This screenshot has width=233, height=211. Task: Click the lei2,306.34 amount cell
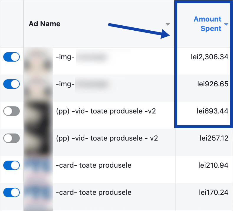[x=209, y=57]
